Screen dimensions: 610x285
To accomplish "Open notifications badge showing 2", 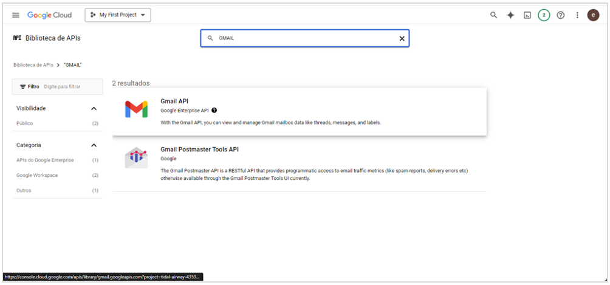I will click(544, 15).
